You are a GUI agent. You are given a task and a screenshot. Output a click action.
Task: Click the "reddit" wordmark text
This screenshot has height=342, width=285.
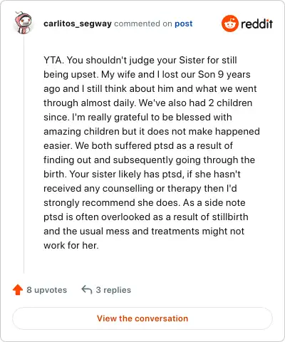(x=256, y=24)
